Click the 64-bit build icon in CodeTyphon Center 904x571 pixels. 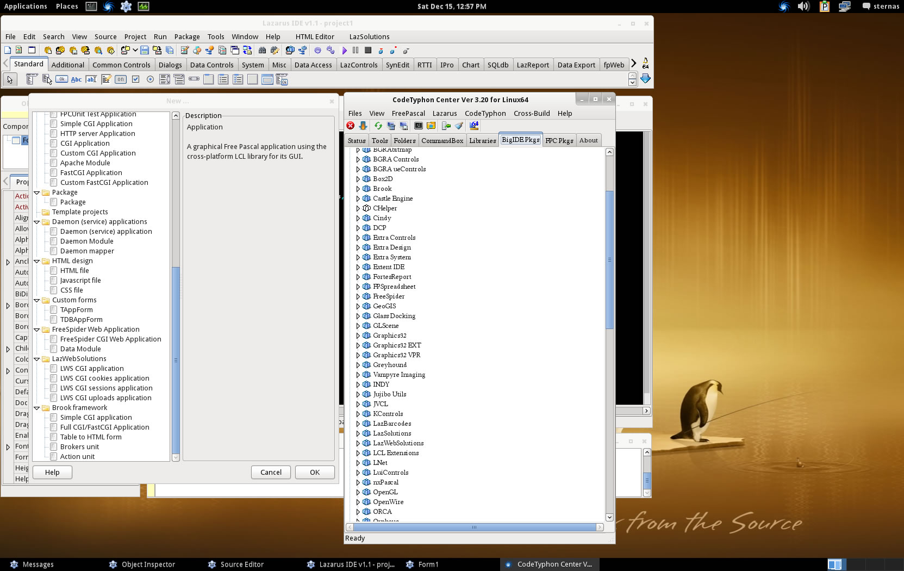click(474, 126)
